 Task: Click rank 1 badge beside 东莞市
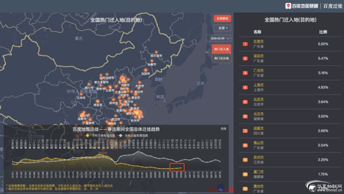click(x=245, y=43)
